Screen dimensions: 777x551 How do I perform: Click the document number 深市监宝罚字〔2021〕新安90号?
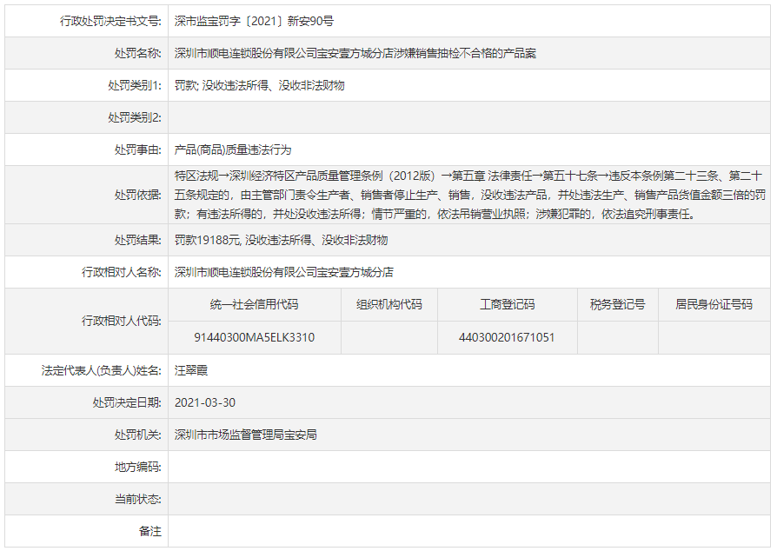click(x=254, y=22)
